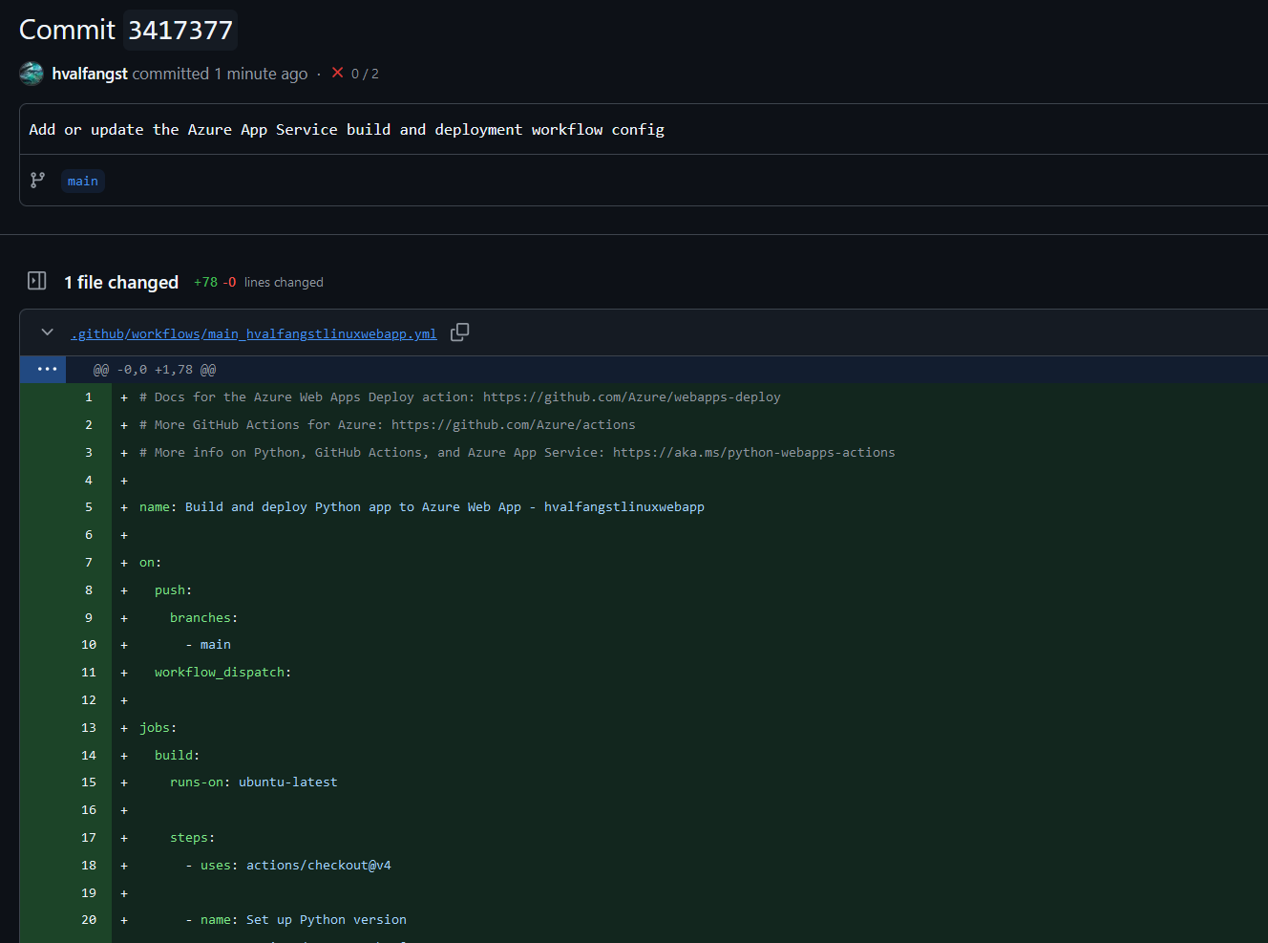1268x943 pixels.
Task: Click the '1 minute ago' timestamp
Action: pyautogui.click(x=261, y=74)
